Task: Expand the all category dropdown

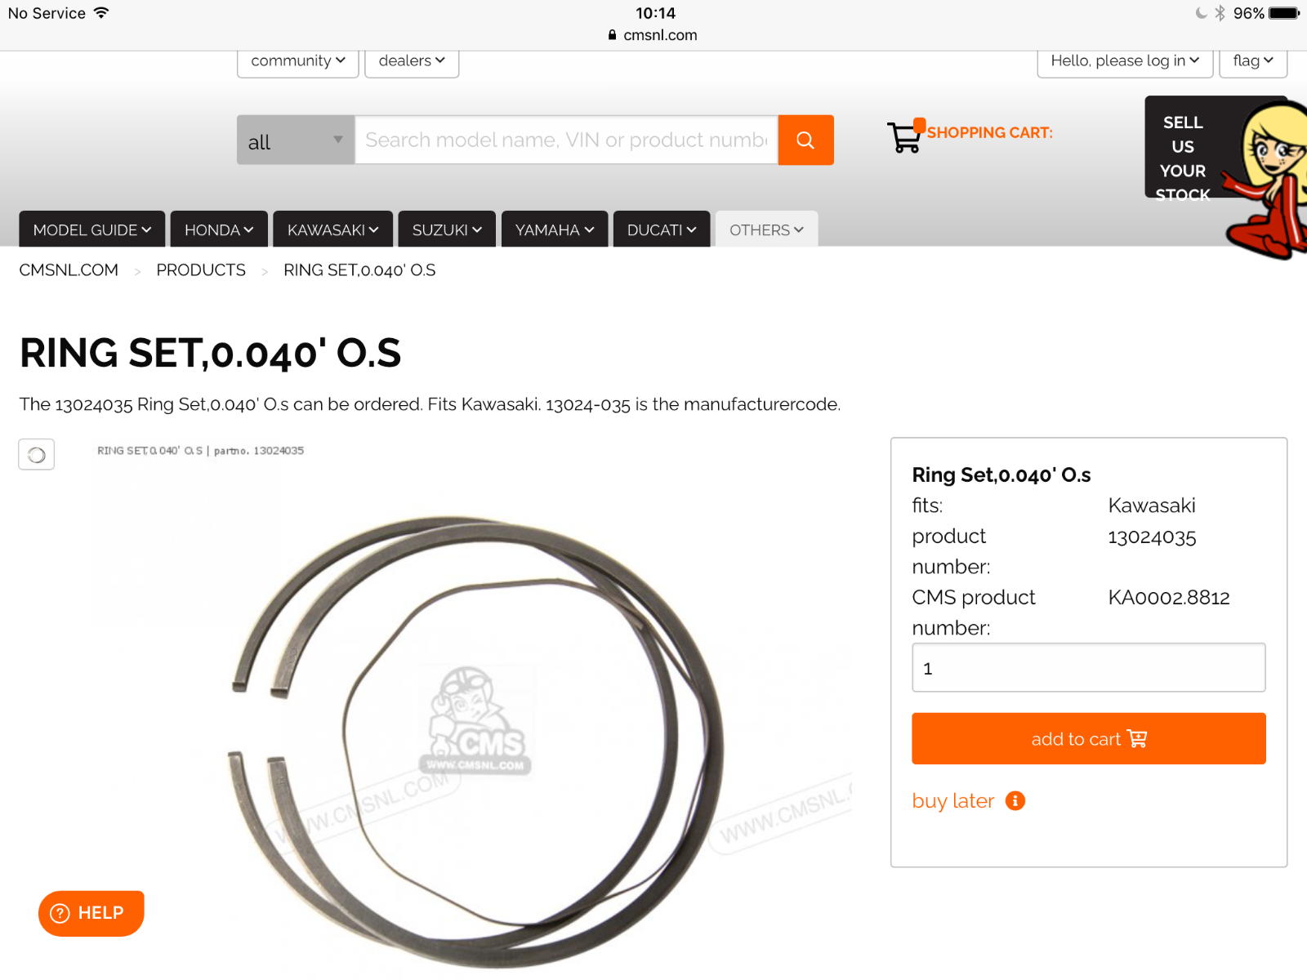Action: tap(296, 140)
